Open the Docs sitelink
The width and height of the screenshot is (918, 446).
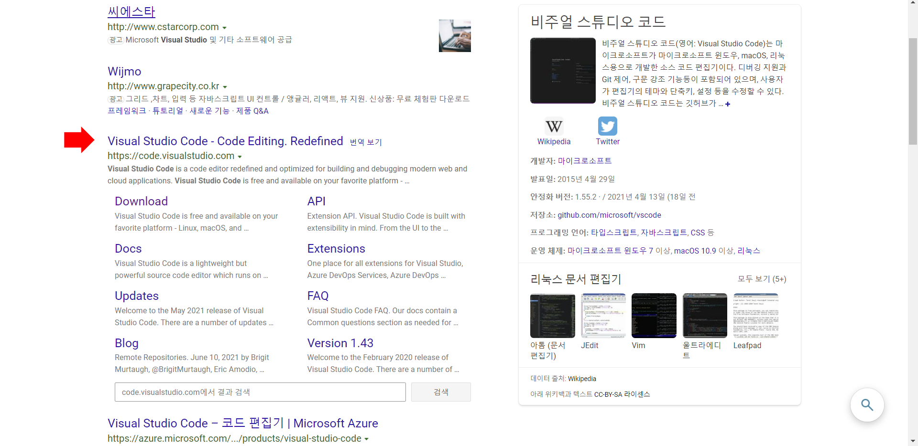pyautogui.click(x=128, y=249)
